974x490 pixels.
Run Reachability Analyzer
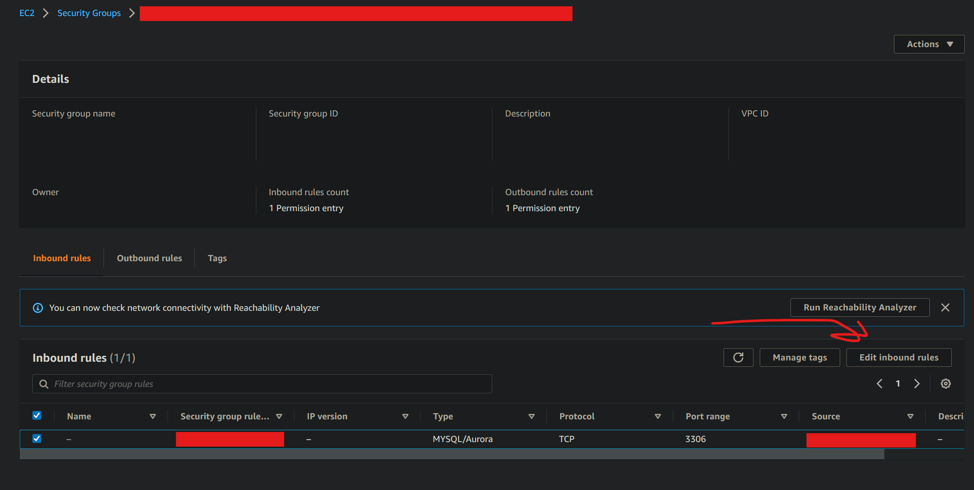pos(860,307)
